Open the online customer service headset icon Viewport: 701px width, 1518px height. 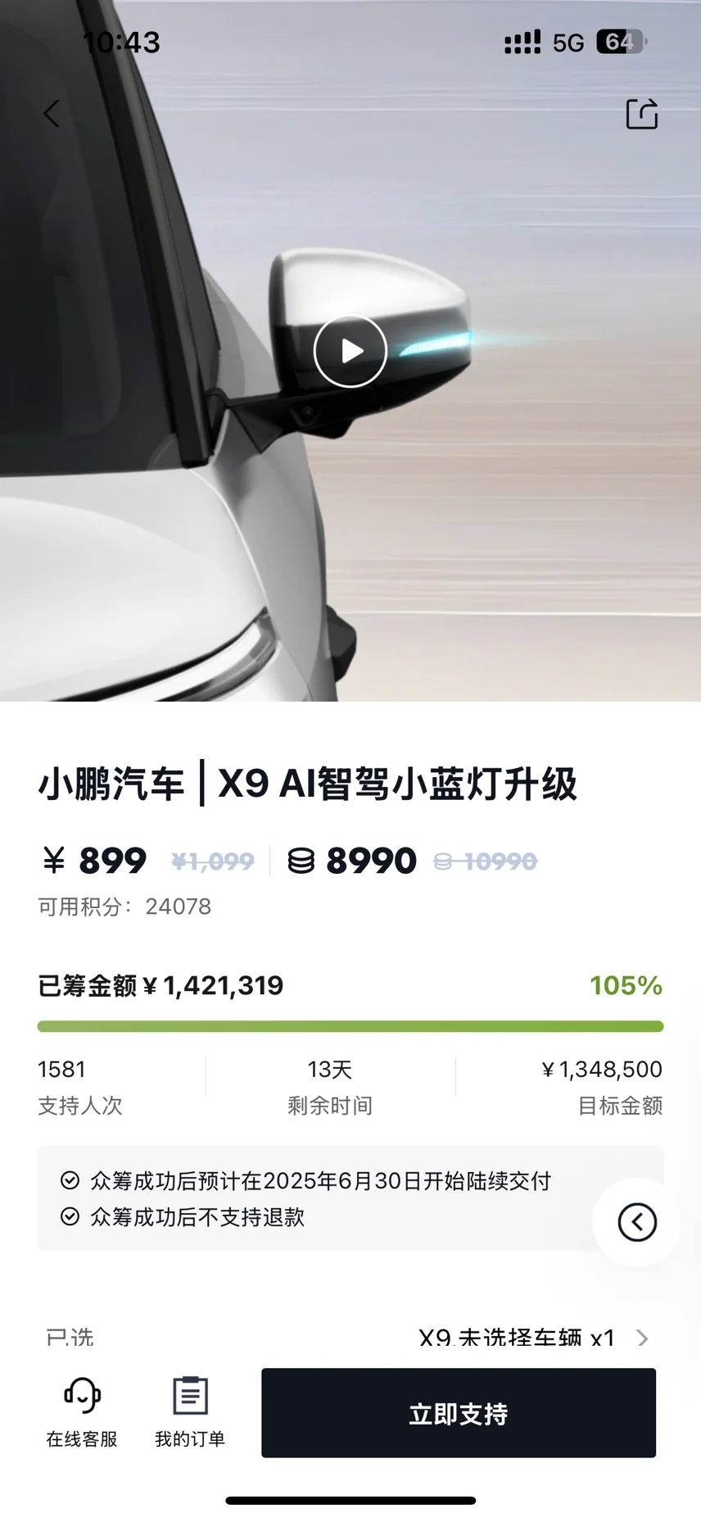[x=82, y=1395]
